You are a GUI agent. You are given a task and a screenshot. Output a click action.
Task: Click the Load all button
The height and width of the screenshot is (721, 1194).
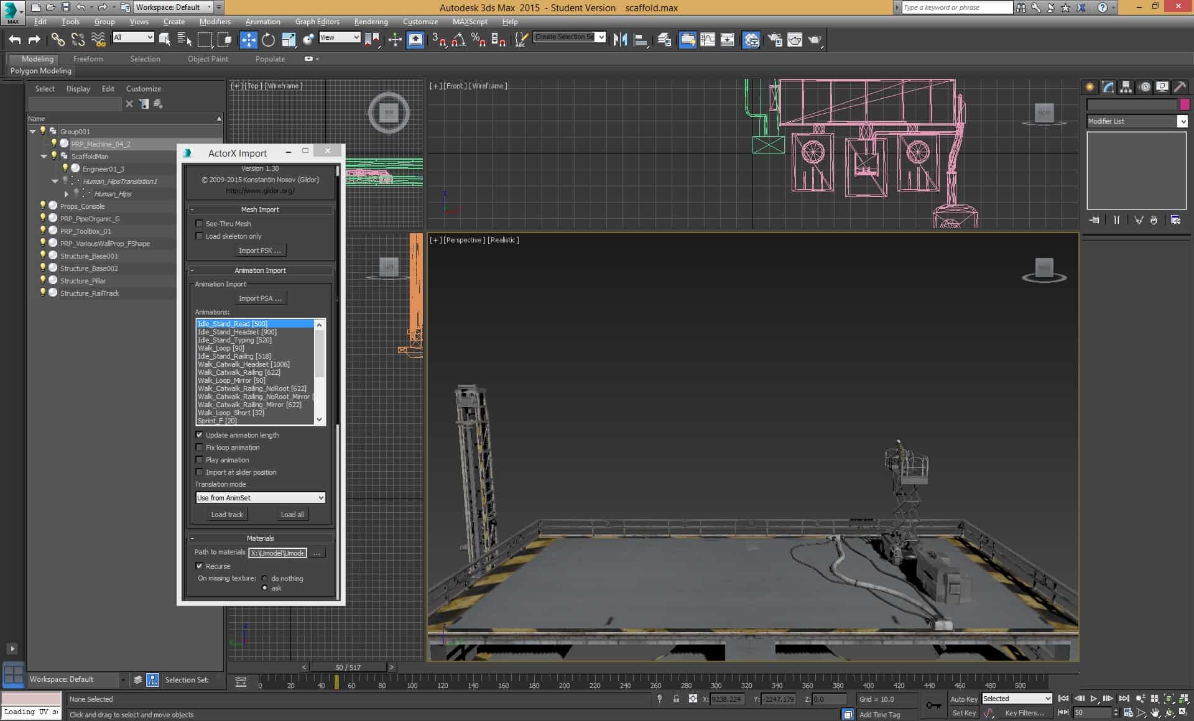coord(292,515)
